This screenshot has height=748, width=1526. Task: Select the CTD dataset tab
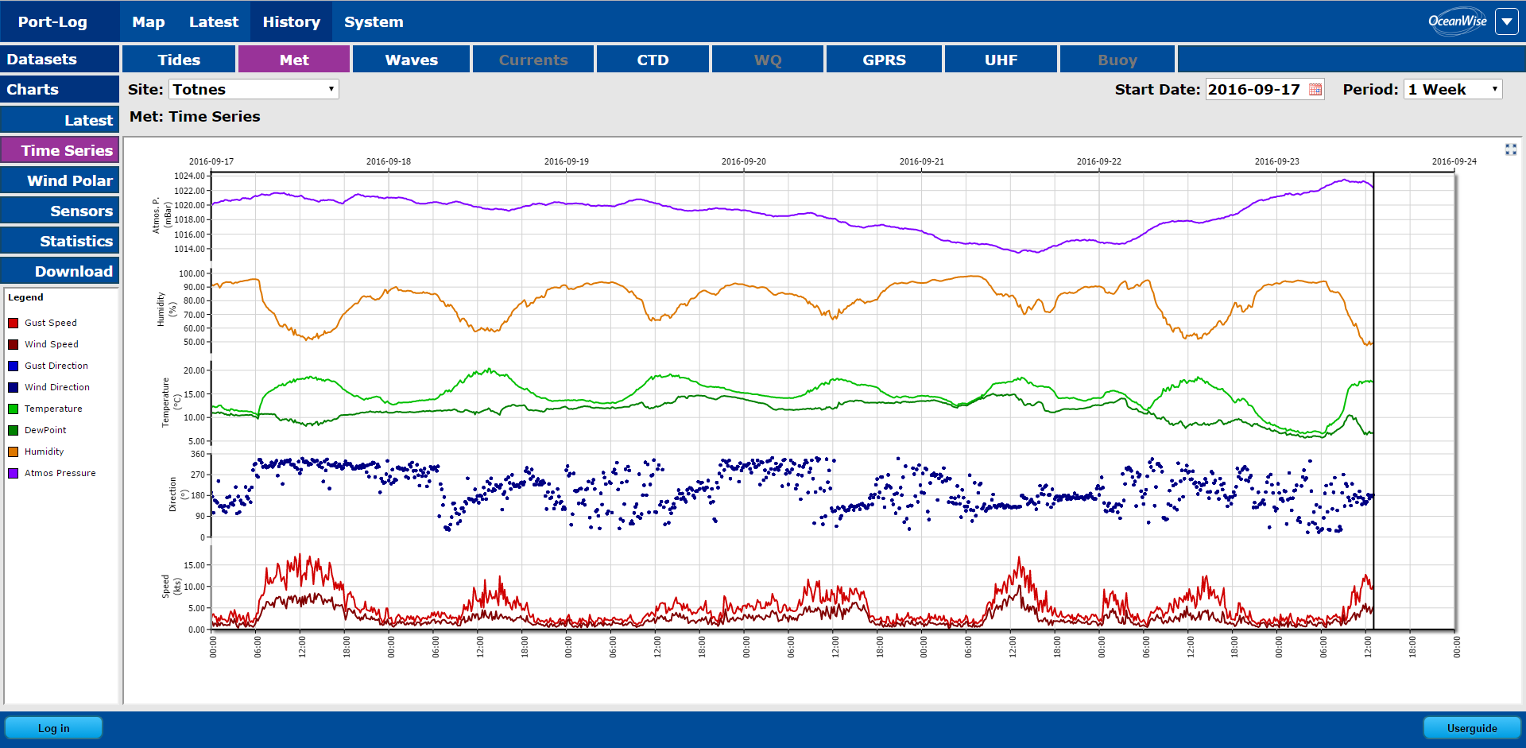653,60
